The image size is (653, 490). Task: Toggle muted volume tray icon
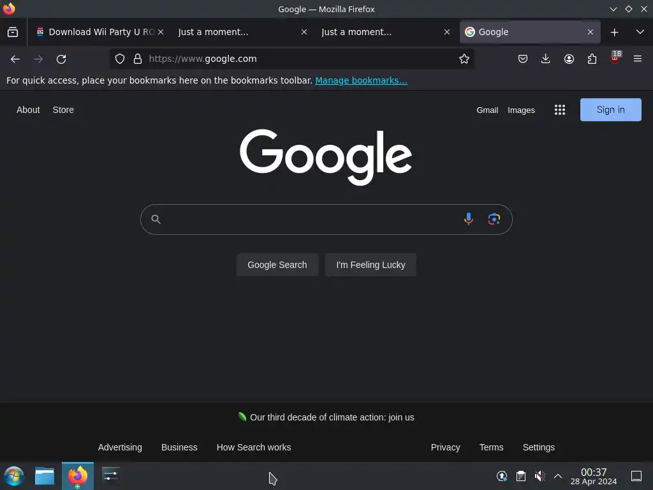pyautogui.click(x=539, y=476)
